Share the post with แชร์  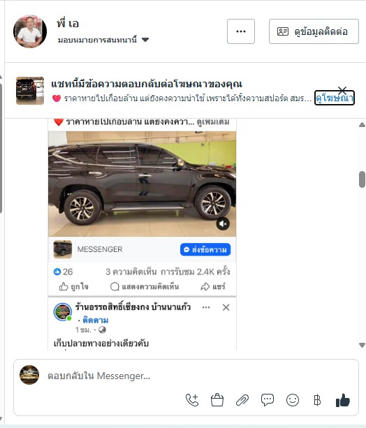[213, 286]
